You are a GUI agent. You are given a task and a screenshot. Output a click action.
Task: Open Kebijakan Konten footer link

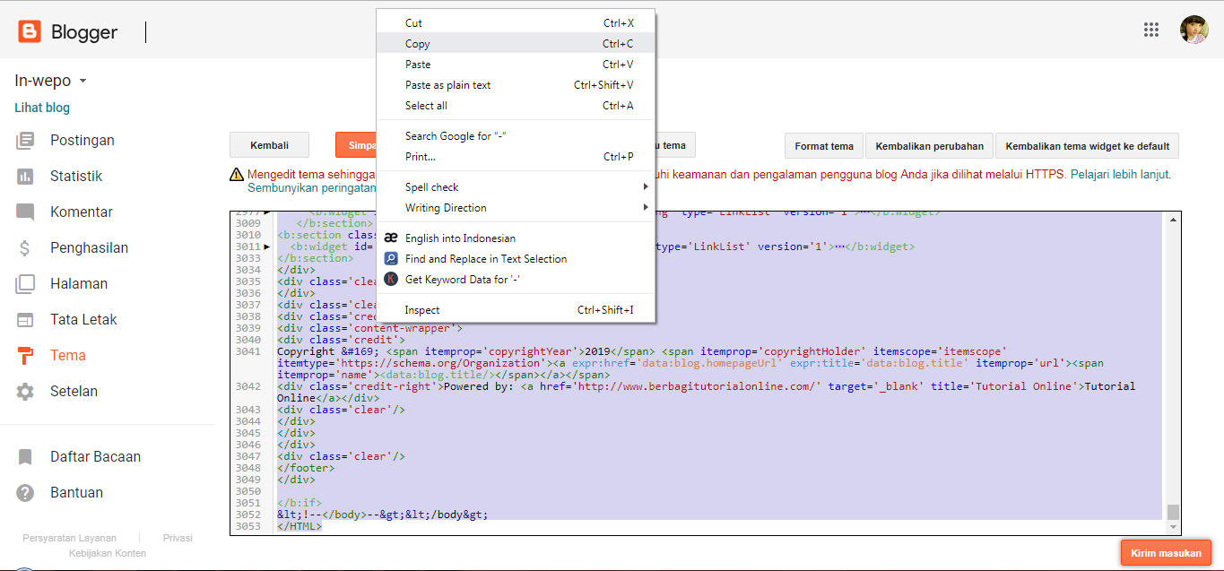tap(108, 553)
